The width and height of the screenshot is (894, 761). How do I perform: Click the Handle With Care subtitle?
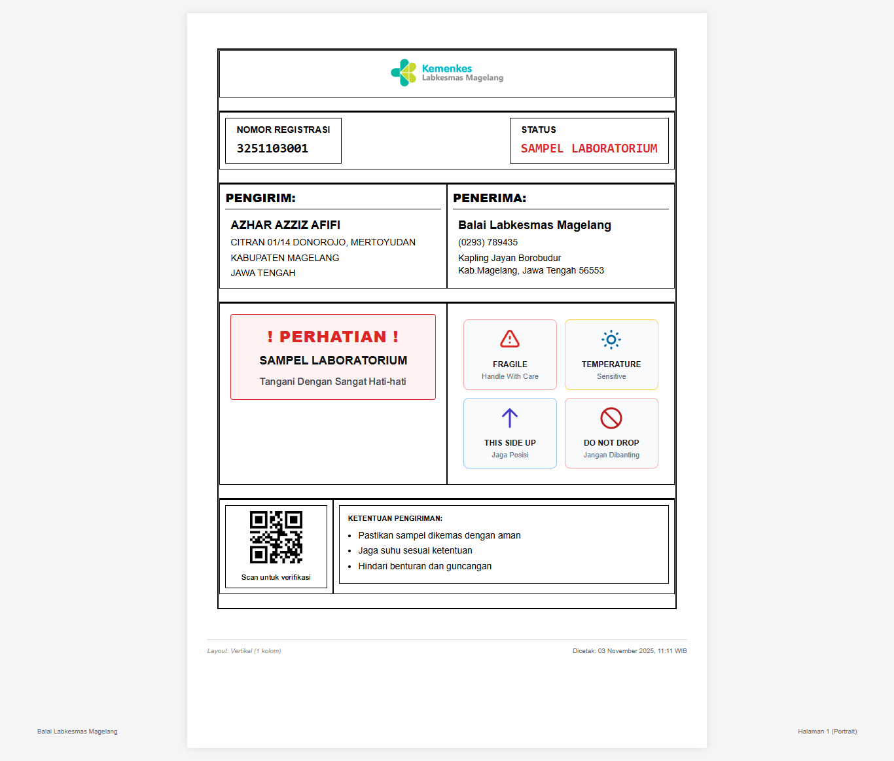click(x=510, y=376)
